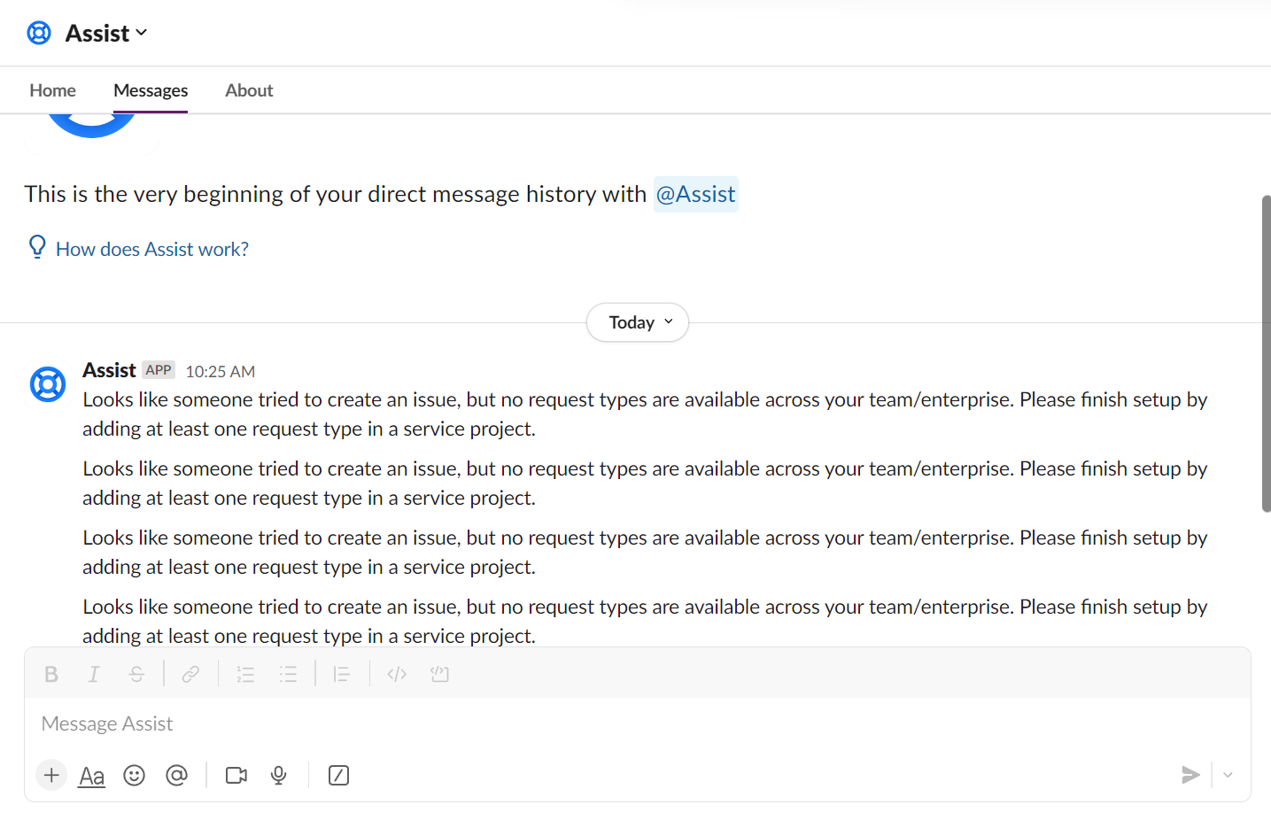
Task: Apply strikethrough formatting
Action: 136,674
